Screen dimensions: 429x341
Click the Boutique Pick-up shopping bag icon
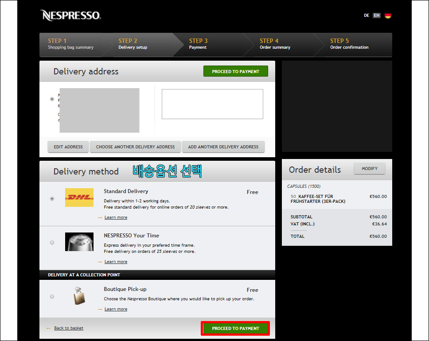point(79,295)
